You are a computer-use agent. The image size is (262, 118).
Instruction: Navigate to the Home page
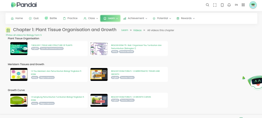pyautogui.click(x=17, y=18)
